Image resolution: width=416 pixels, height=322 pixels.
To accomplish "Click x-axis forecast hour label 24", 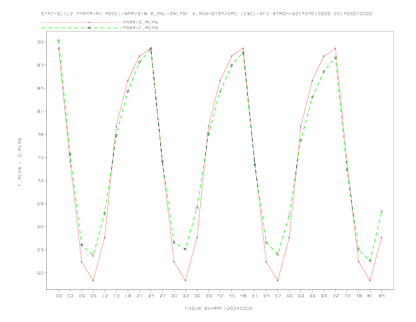I will [x=151, y=296].
